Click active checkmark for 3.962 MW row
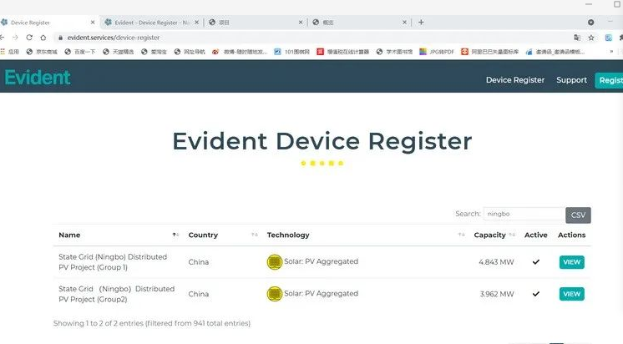The image size is (623, 344). pos(535,294)
